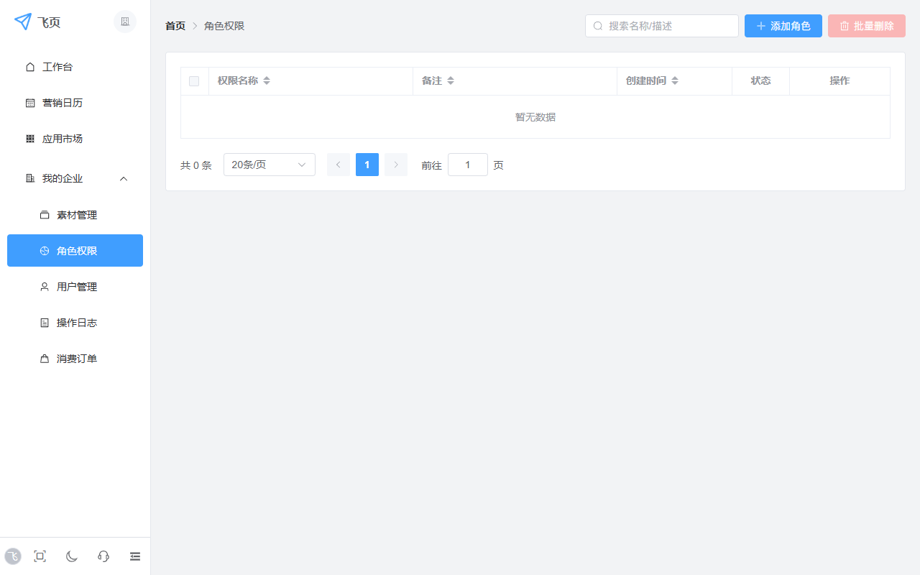The image size is (920, 575).
Task: Collapse the sidebar with the bottom menu icon
Action: click(134, 556)
